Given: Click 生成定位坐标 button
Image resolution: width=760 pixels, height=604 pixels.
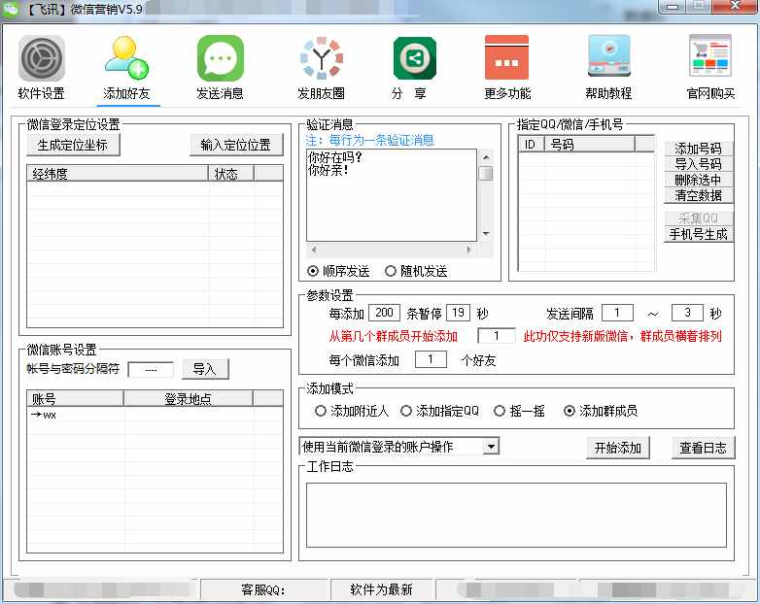Looking at the screenshot, I should coord(73,145).
